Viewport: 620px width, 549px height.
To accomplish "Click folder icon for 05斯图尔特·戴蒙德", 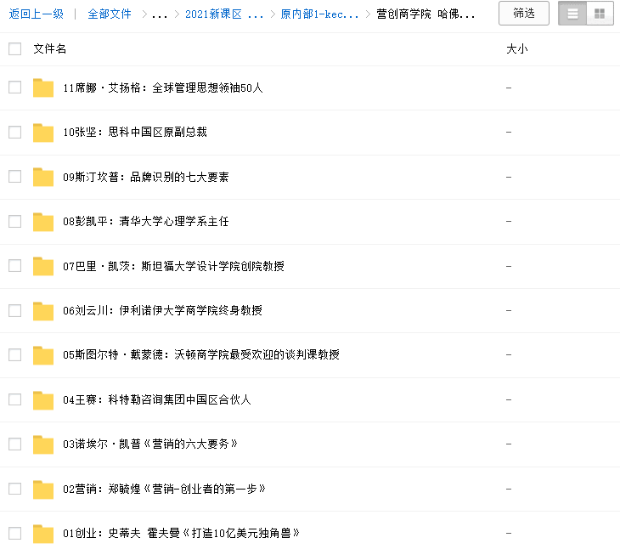I will (43, 354).
